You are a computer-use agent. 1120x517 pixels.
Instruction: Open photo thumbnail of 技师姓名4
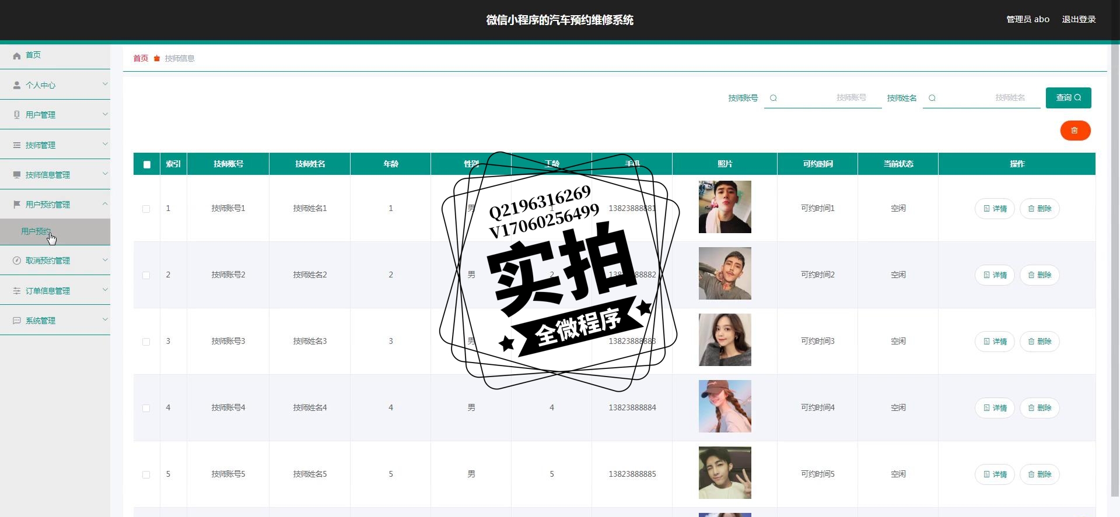(725, 406)
